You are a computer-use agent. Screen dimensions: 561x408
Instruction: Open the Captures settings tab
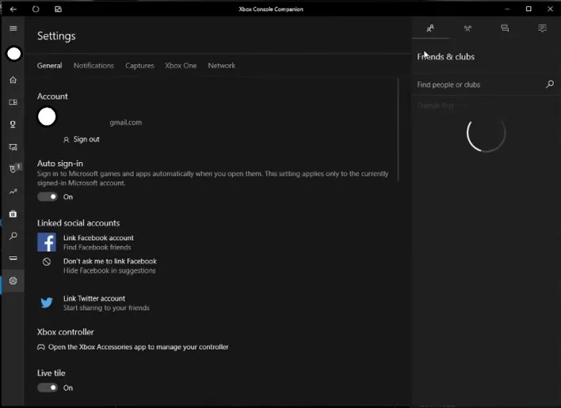(139, 66)
